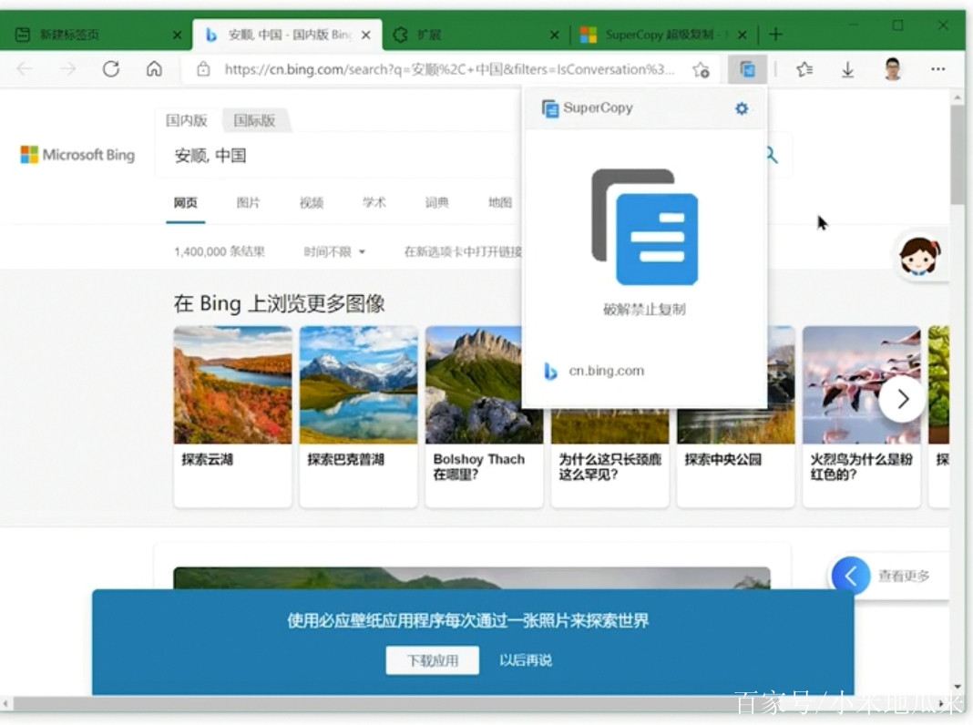The height and width of the screenshot is (725, 973).
Task: Click the site lock icon in address bar
Action: [x=203, y=69]
